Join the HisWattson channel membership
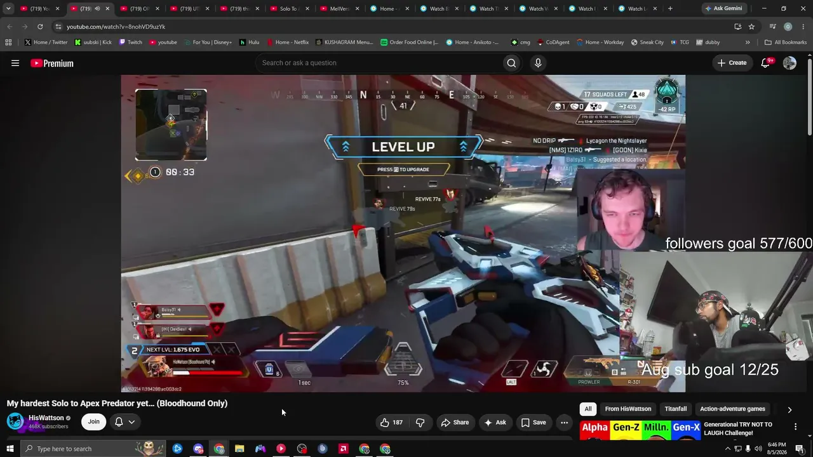 pos(93,421)
